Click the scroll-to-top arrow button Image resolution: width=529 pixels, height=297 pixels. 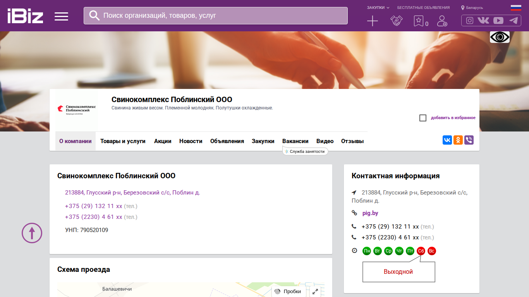pyautogui.click(x=32, y=233)
